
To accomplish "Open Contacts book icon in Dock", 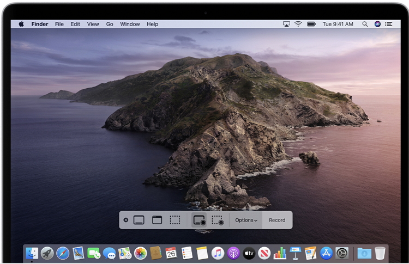I will (156, 253).
